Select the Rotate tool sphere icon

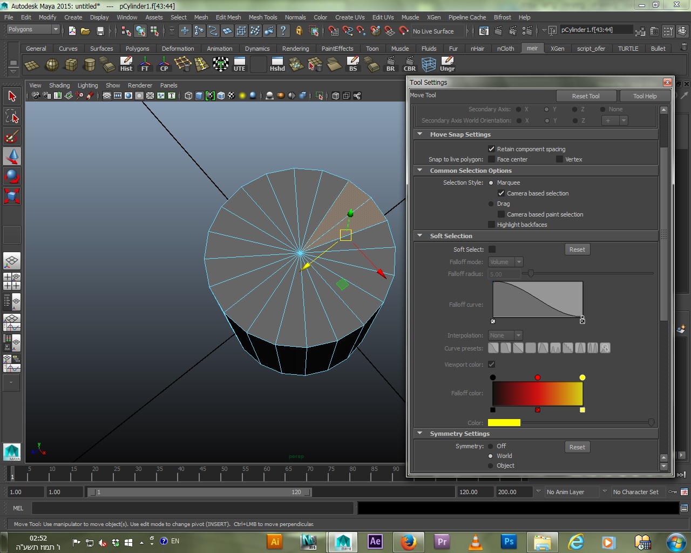(12, 176)
